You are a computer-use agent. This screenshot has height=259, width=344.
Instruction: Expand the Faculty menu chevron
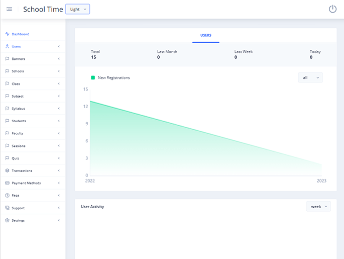coord(59,133)
